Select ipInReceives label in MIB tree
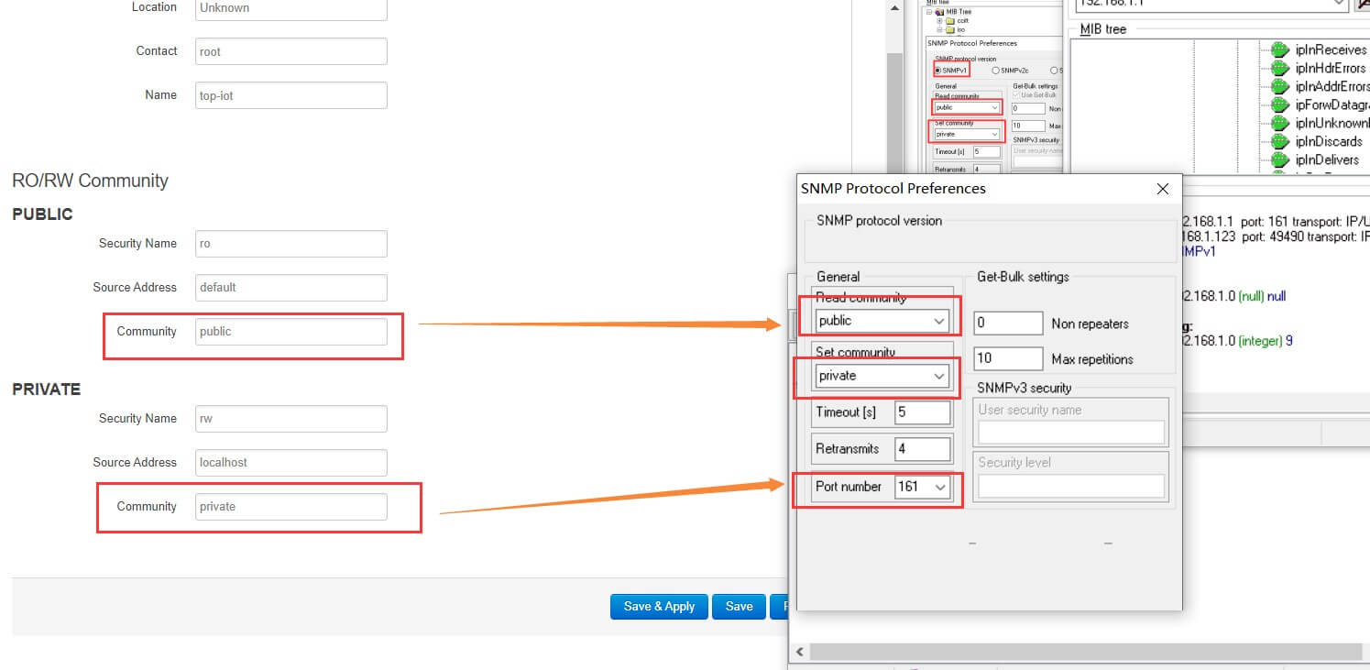 pos(1331,49)
